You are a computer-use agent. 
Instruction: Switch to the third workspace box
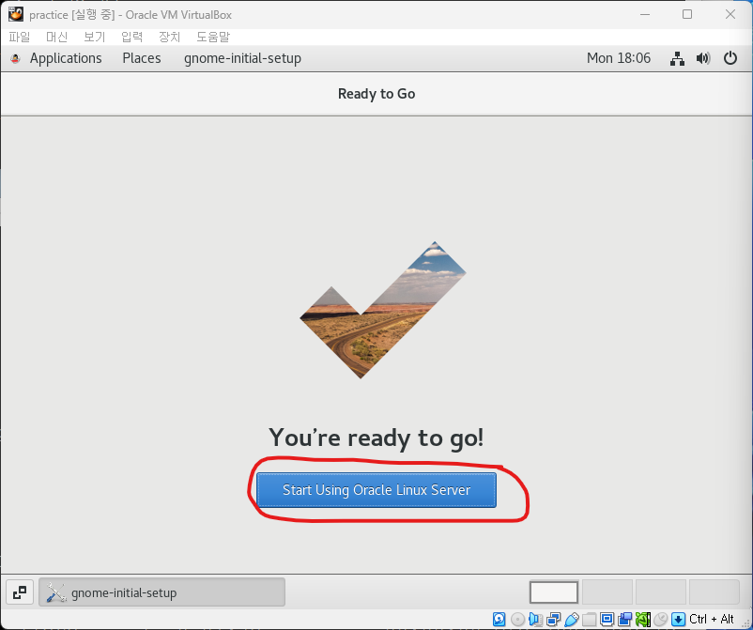coord(660,592)
